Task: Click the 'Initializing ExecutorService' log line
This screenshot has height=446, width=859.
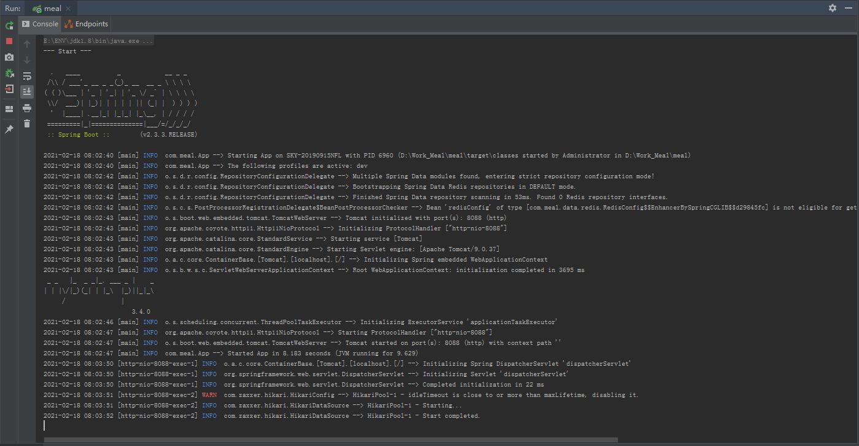Action: click(300, 322)
